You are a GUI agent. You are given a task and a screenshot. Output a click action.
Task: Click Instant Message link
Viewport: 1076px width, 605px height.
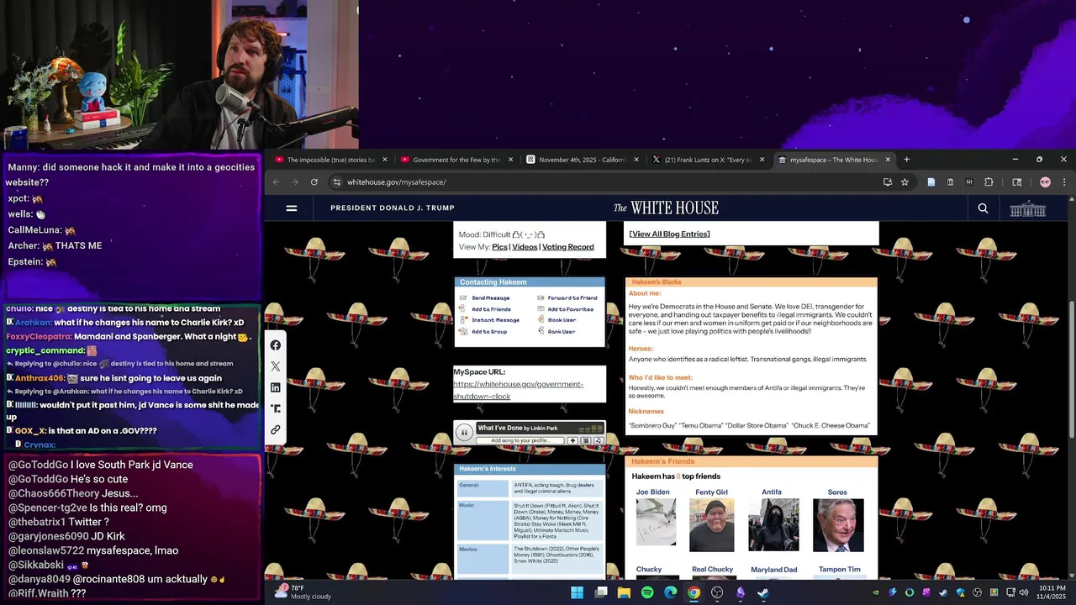[495, 320]
